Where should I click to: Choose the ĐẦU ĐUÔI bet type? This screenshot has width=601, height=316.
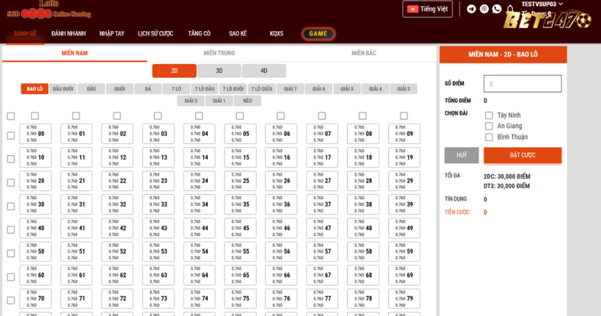click(63, 89)
